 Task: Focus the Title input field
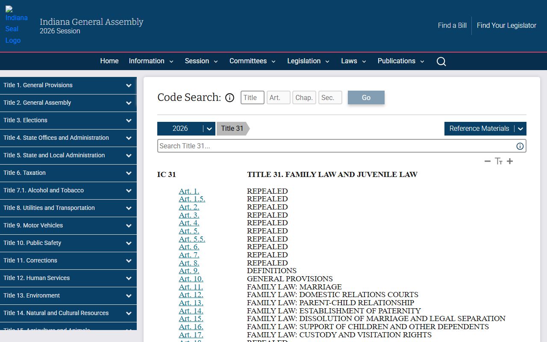(x=253, y=97)
